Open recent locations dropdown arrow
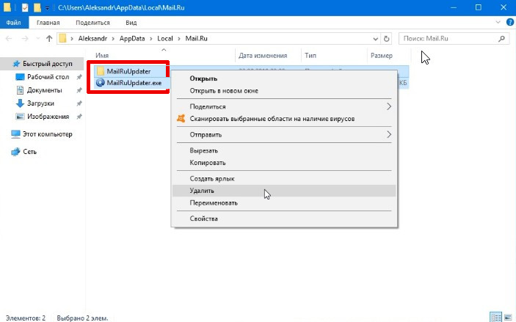This screenshot has height=322, width=516. pos(38,39)
